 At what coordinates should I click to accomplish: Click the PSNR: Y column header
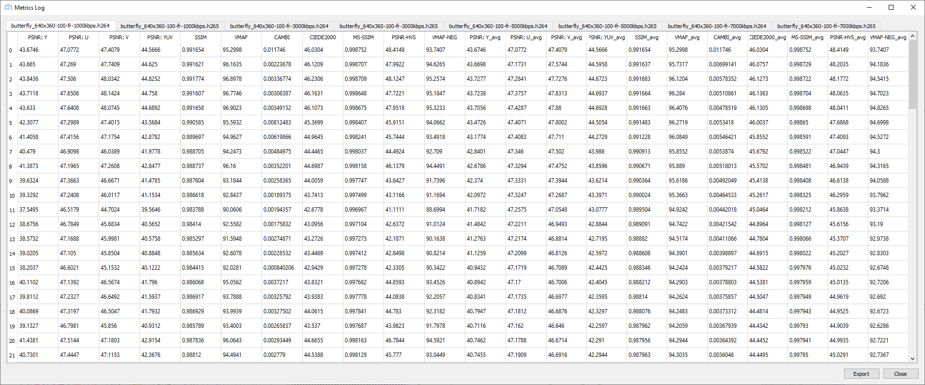pos(38,37)
